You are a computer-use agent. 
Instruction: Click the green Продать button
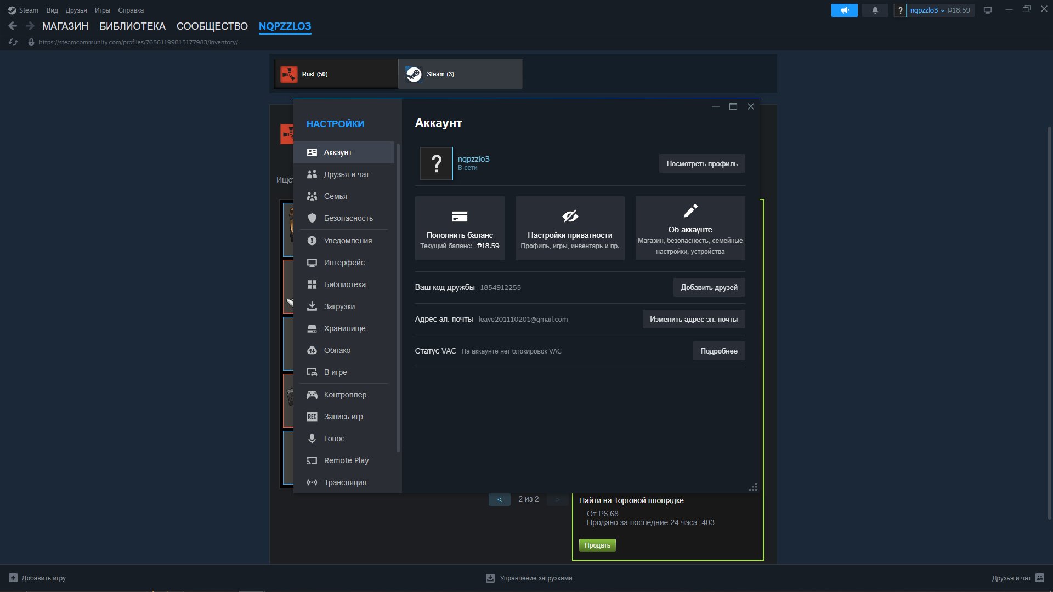[597, 545]
